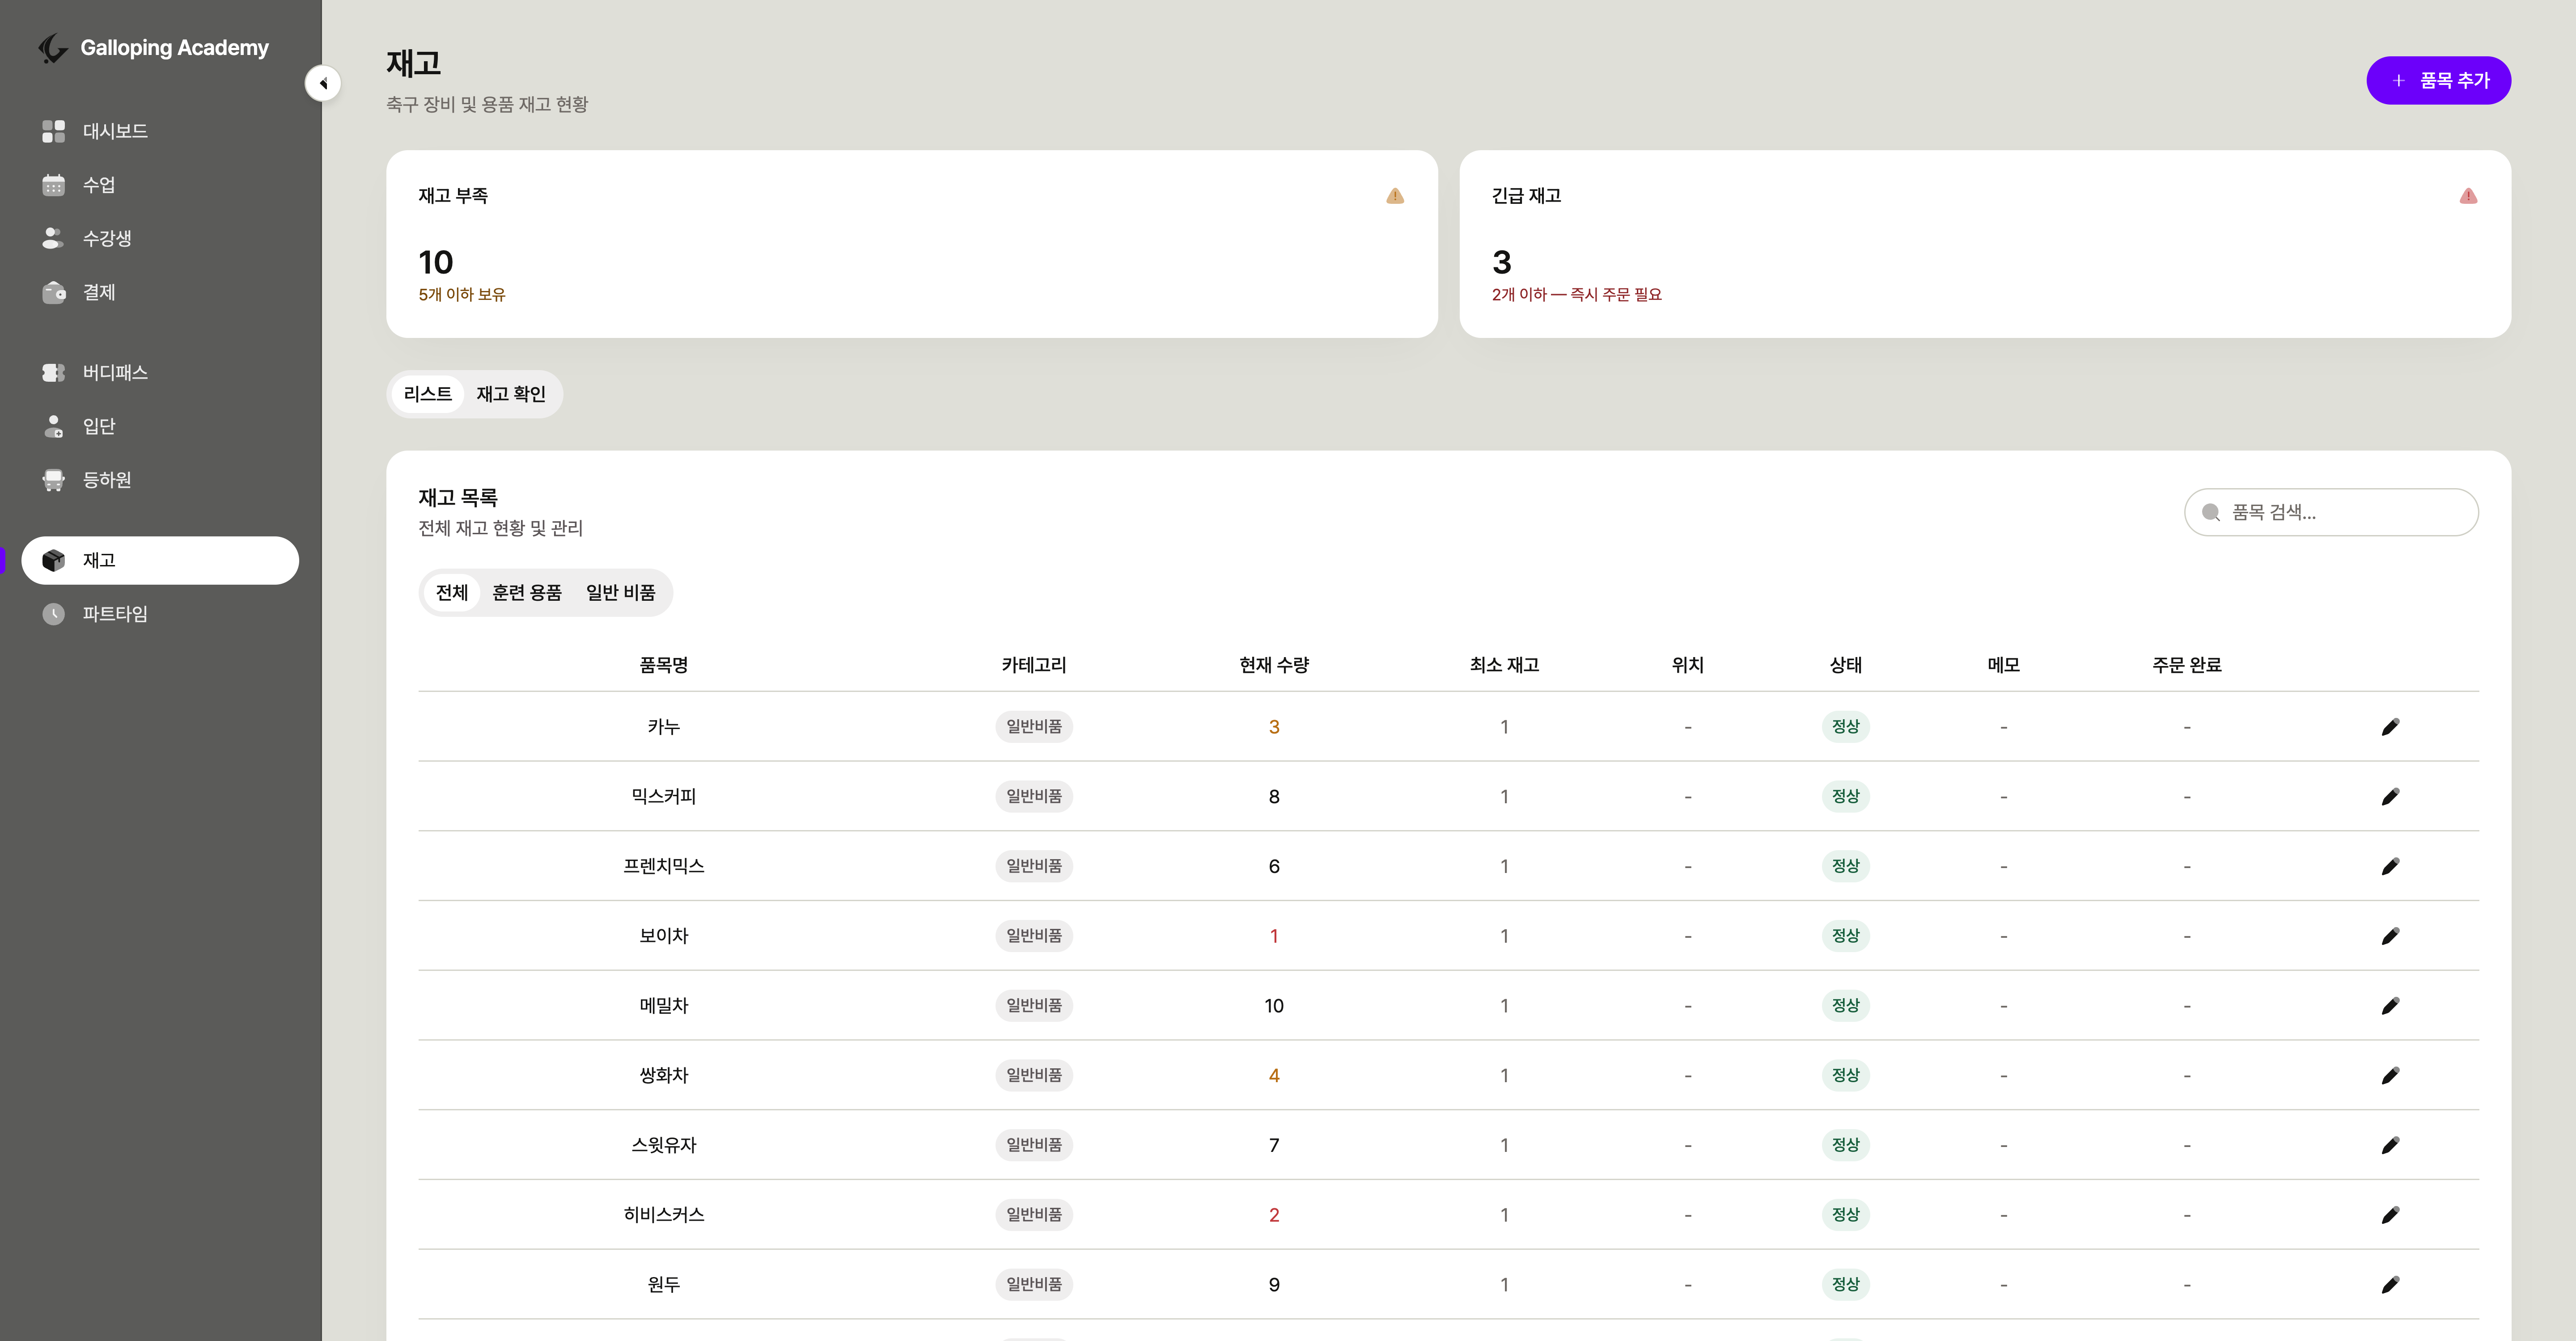
Task: Click the 긴급 재고 red alert icon
Action: (2468, 196)
